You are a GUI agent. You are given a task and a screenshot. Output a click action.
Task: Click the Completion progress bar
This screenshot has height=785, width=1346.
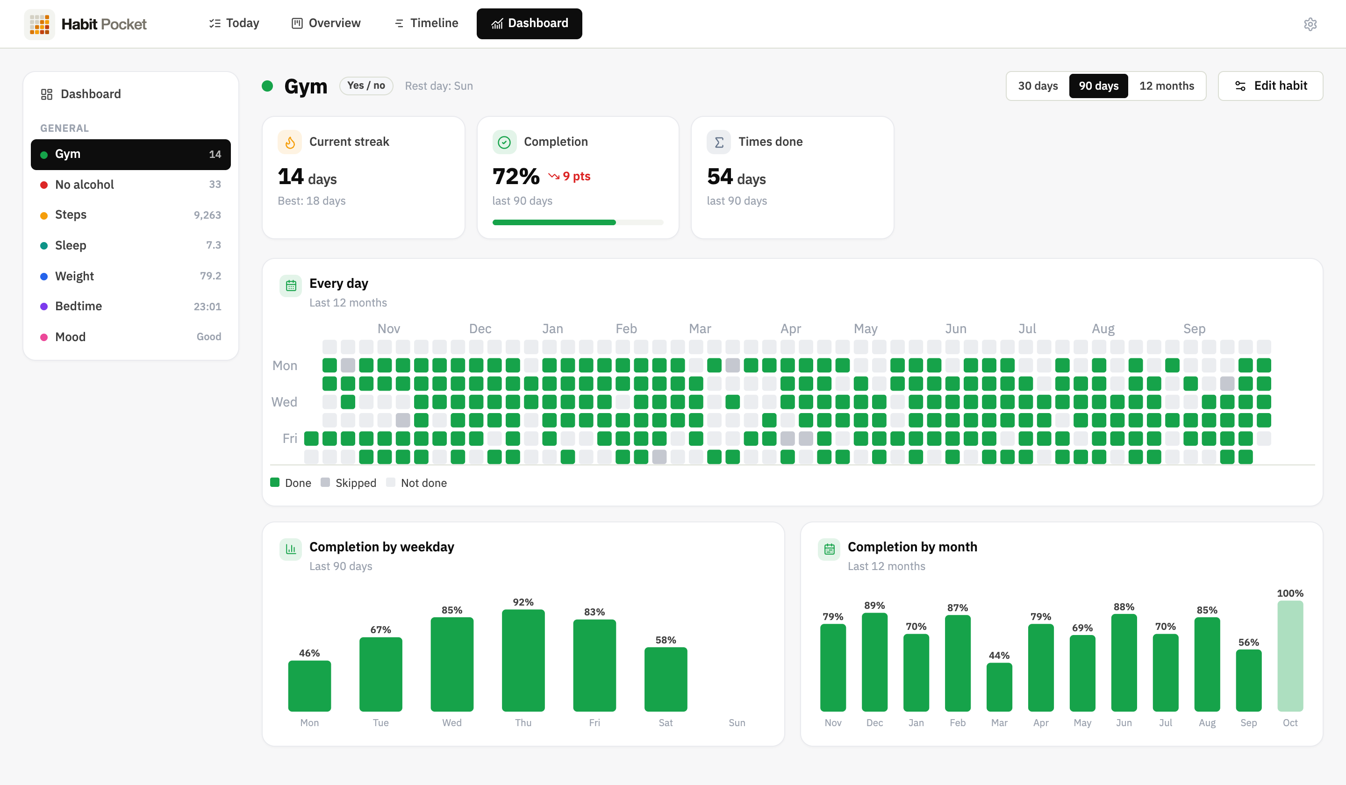pos(577,222)
